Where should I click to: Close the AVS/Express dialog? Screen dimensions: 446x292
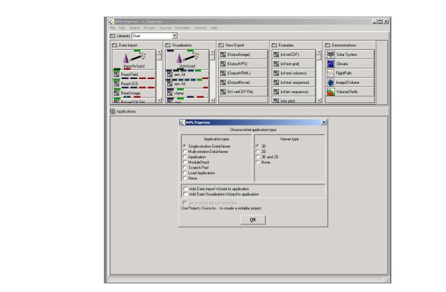324,122
